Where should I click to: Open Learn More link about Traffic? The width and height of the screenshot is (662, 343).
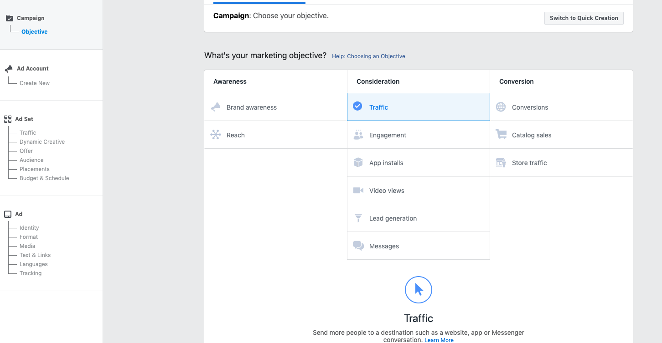[439, 340]
